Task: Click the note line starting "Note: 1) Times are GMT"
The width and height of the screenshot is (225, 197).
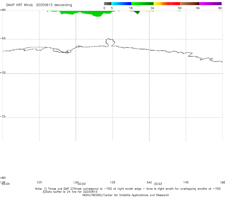Action: point(128,189)
